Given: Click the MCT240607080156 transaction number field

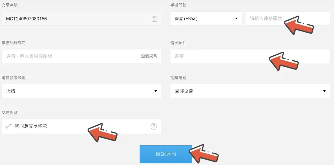Looking at the screenshot, I should point(81,19).
